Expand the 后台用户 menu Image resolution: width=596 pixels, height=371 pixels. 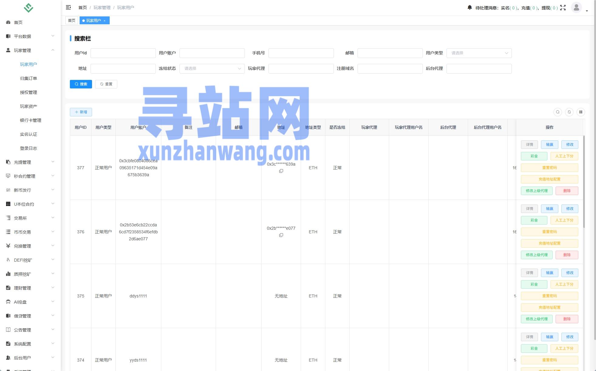point(30,358)
